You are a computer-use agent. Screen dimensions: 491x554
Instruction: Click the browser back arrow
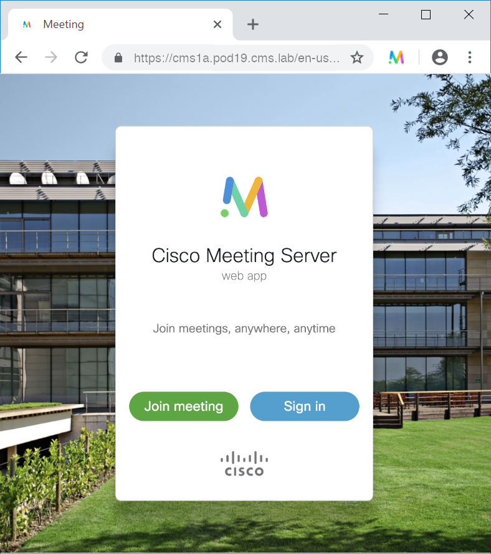tap(21, 57)
